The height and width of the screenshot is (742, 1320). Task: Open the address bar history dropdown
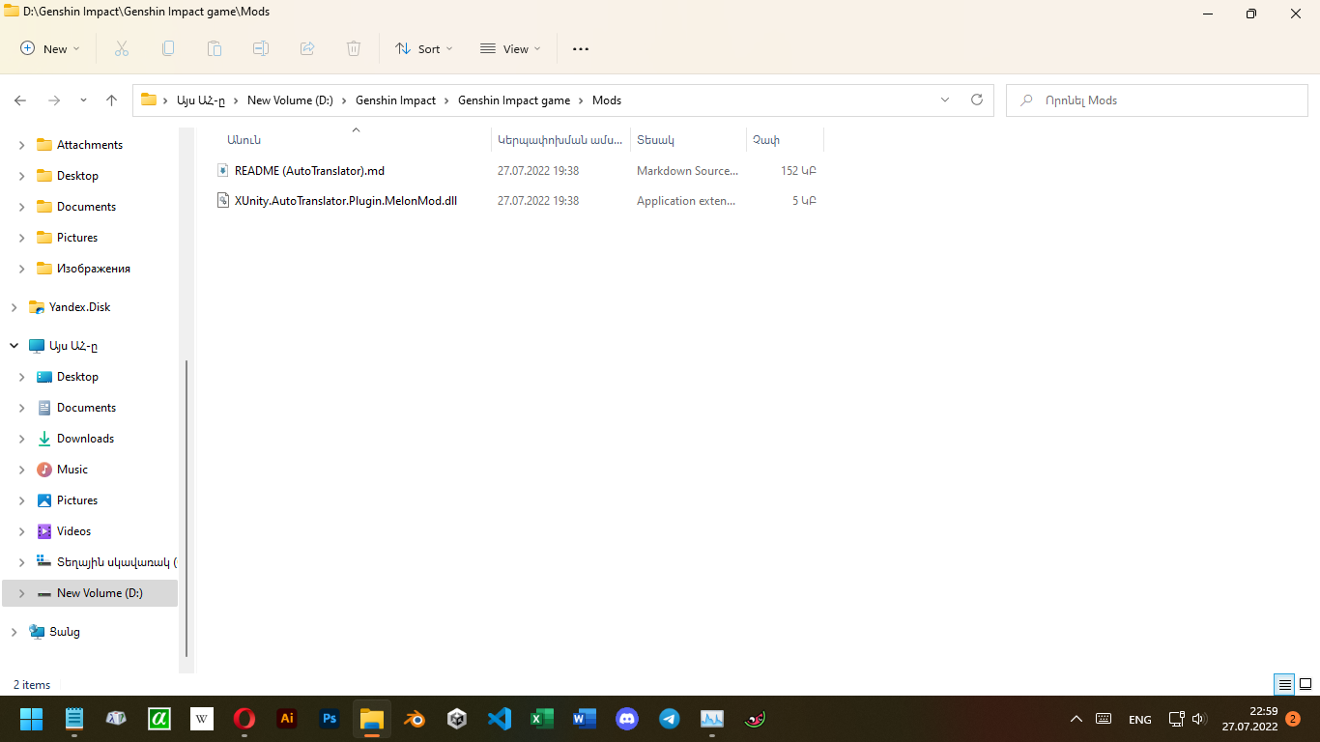[x=945, y=100]
